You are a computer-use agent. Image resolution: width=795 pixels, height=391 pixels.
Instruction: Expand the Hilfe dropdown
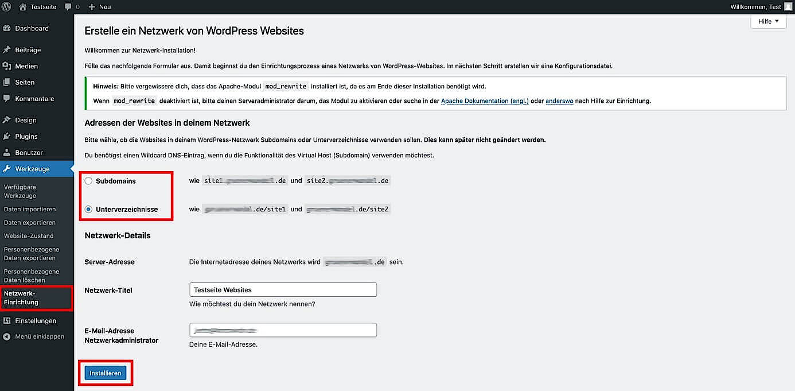click(x=768, y=21)
